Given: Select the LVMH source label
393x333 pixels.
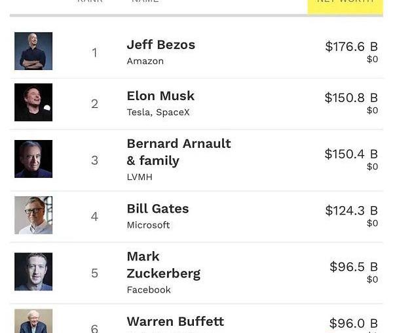Looking at the screenshot, I should [140, 177].
